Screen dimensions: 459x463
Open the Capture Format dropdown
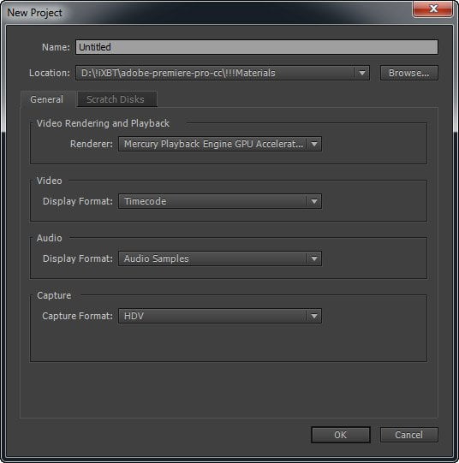220,316
